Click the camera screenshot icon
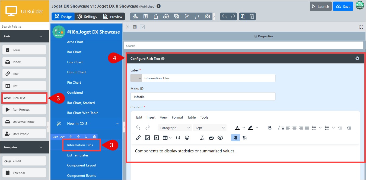 [x=207, y=17]
